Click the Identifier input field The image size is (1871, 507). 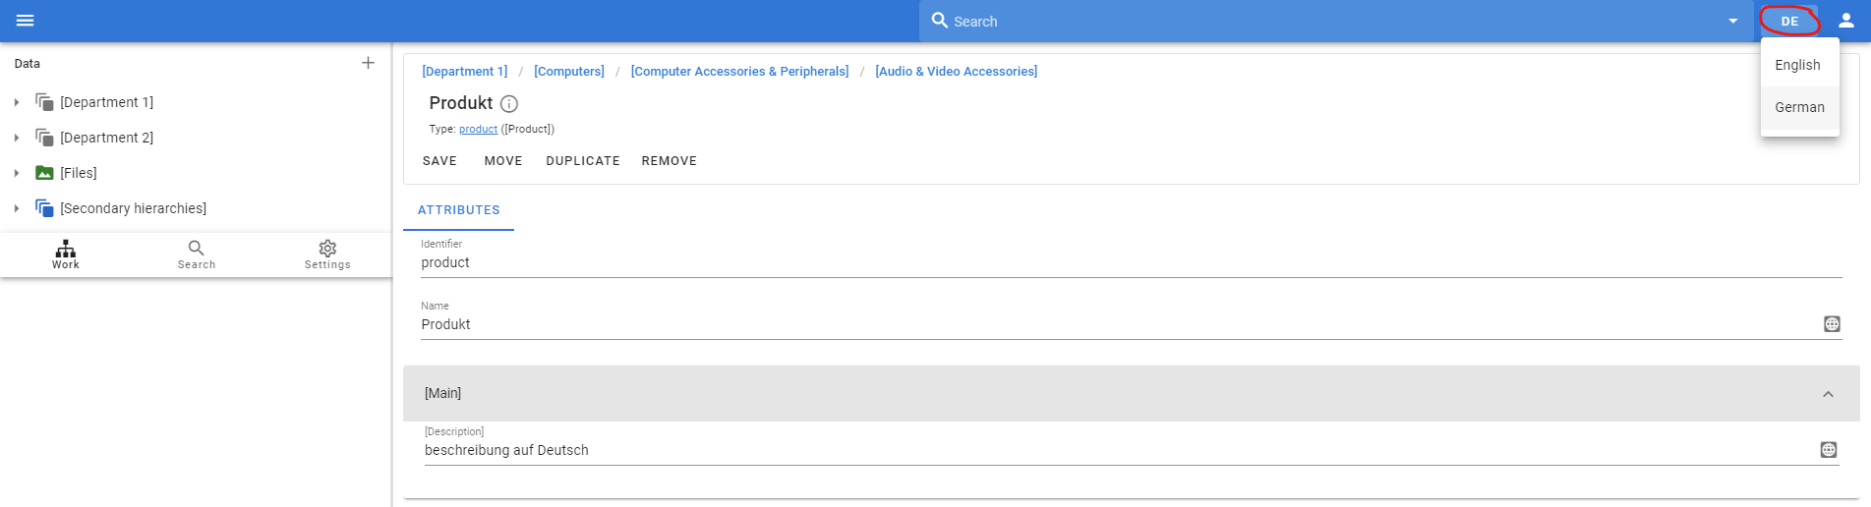1131,262
